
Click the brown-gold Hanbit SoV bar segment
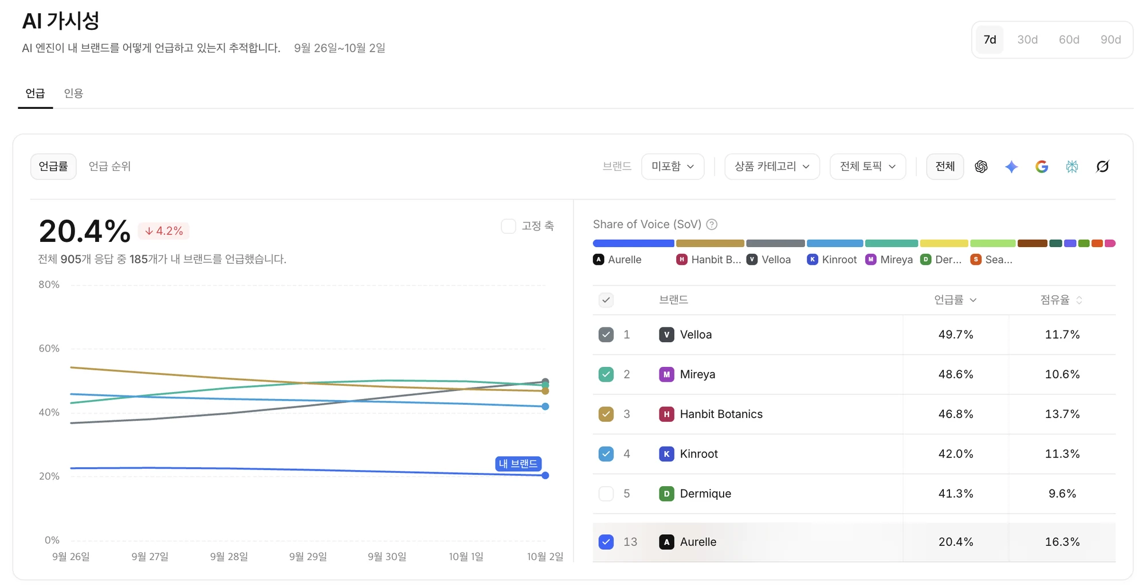pos(710,244)
